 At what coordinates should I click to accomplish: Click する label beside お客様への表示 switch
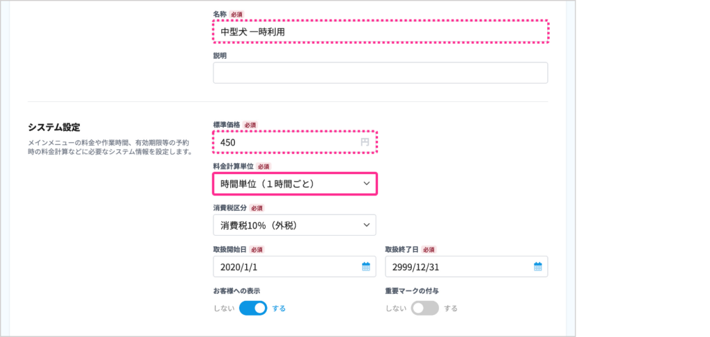click(279, 309)
